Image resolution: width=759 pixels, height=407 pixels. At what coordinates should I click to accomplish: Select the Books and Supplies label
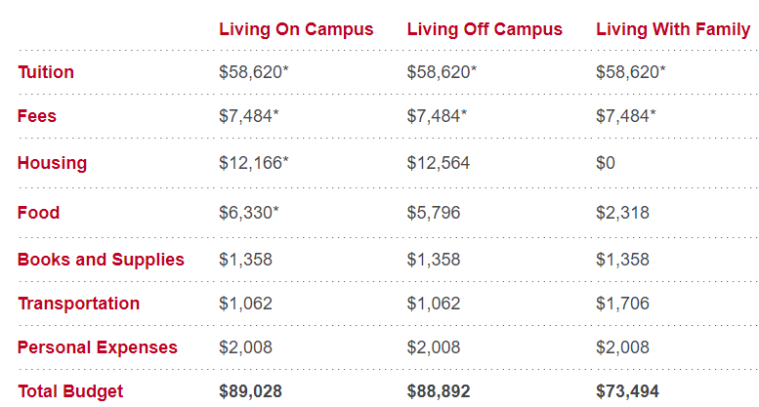[101, 260]
